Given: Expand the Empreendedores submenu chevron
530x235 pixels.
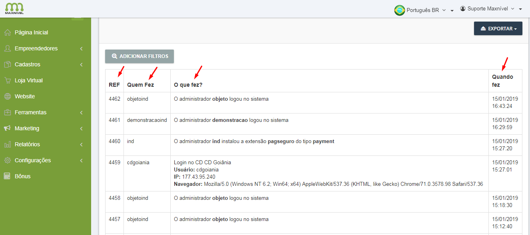Looking at the screenshot, I should tap(81, 49).
